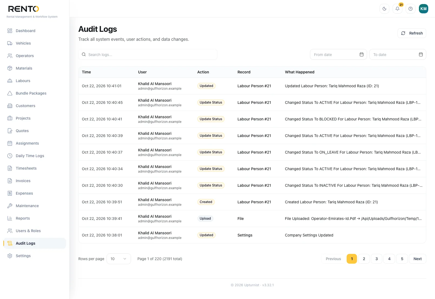Go to Projects in sidebar
The width and height of the screenshot is (435, 299).
coord(35,118)
